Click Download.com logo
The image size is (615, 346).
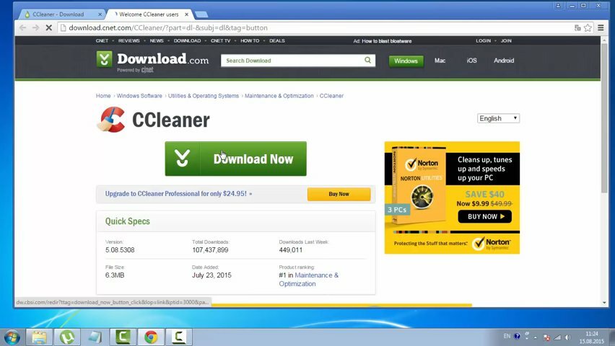point(152,61)
